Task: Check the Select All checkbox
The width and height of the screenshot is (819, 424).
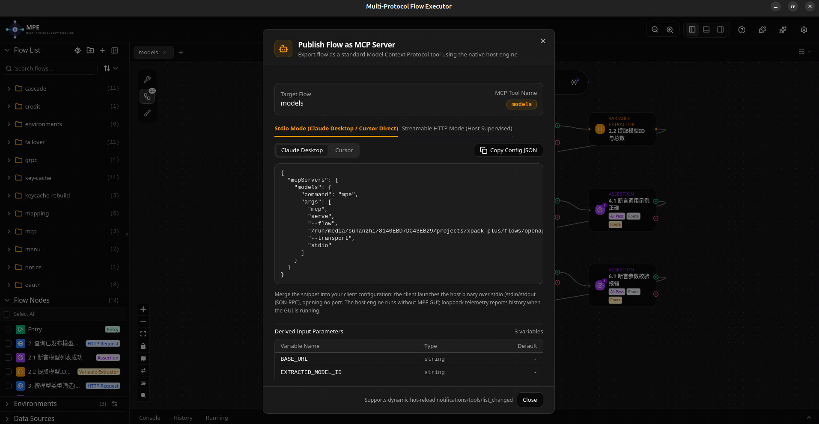Action: point(6,314)
